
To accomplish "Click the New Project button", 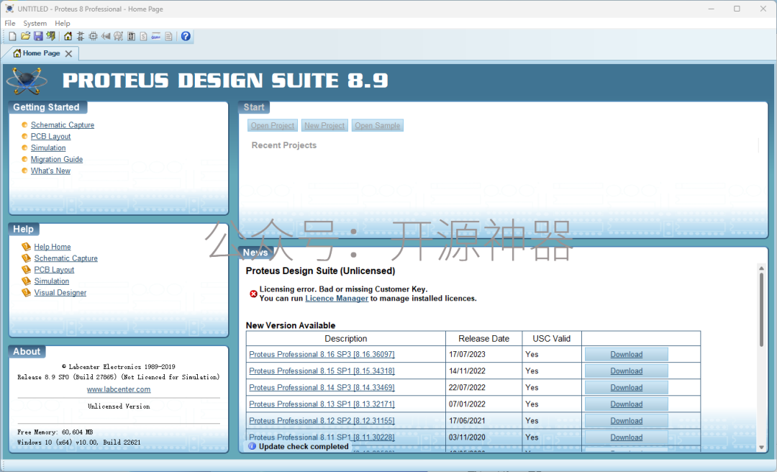I will [324, 125].
